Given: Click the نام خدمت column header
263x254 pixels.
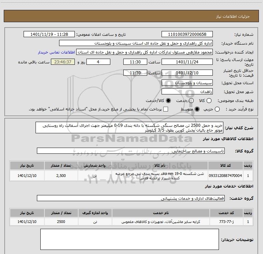Looking at the screenshot, I should coord(161,213).
